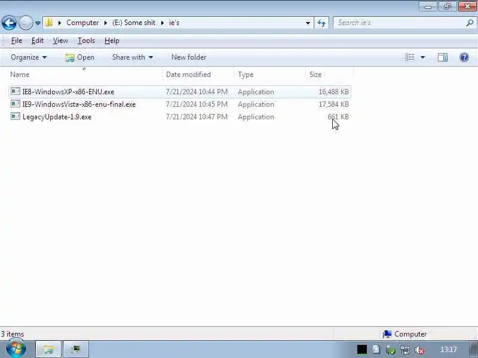Screen dimensions: 478x358
Task: Click the 10:47 PM date cell
Action: pos(197,116)
